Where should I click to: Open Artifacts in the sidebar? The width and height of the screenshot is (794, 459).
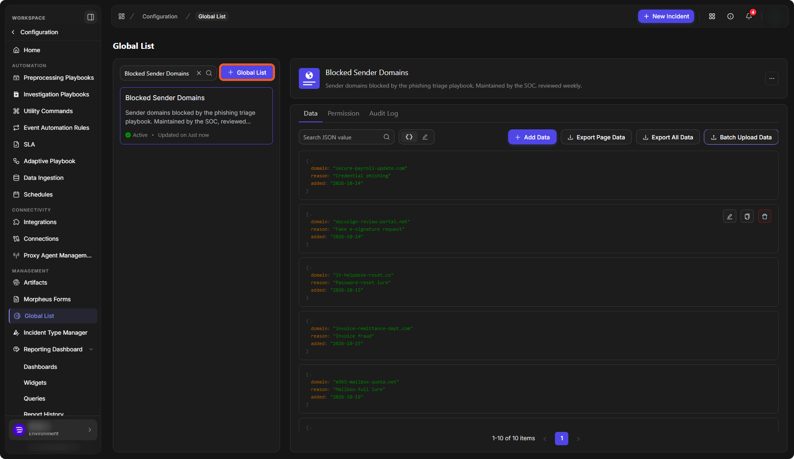pos(53,282)
